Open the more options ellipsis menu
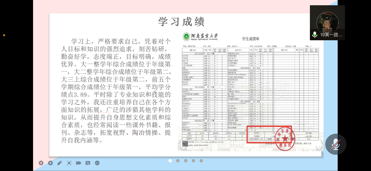The width and height of the screenshot is (371, 171). [97, 163]
